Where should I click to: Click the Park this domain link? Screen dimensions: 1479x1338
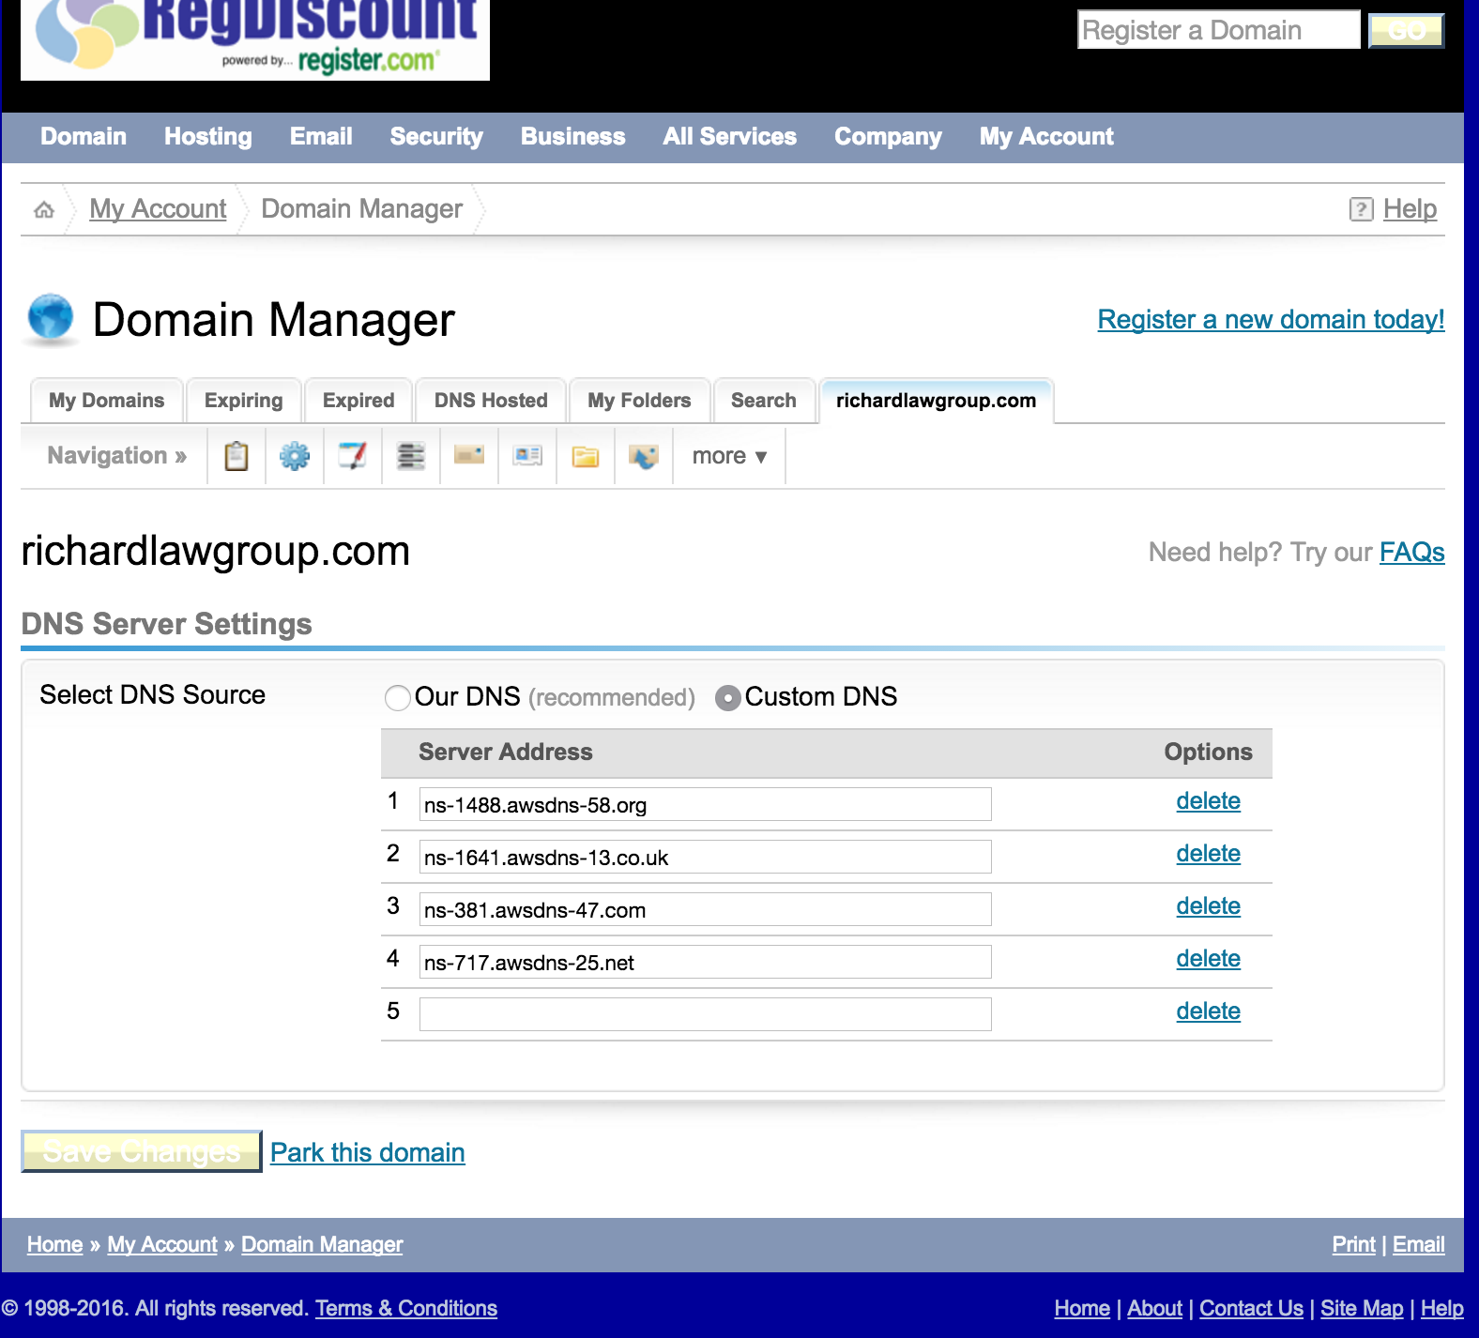368,1152
